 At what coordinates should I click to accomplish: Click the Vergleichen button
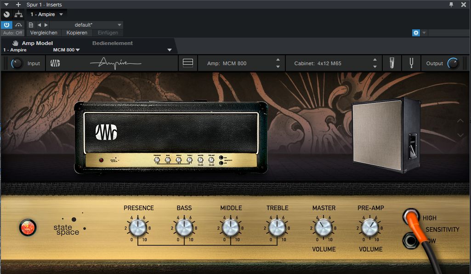click(44, 33)
